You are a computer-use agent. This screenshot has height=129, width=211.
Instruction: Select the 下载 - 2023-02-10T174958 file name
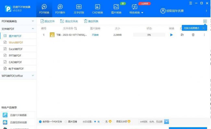pos(71,35)
